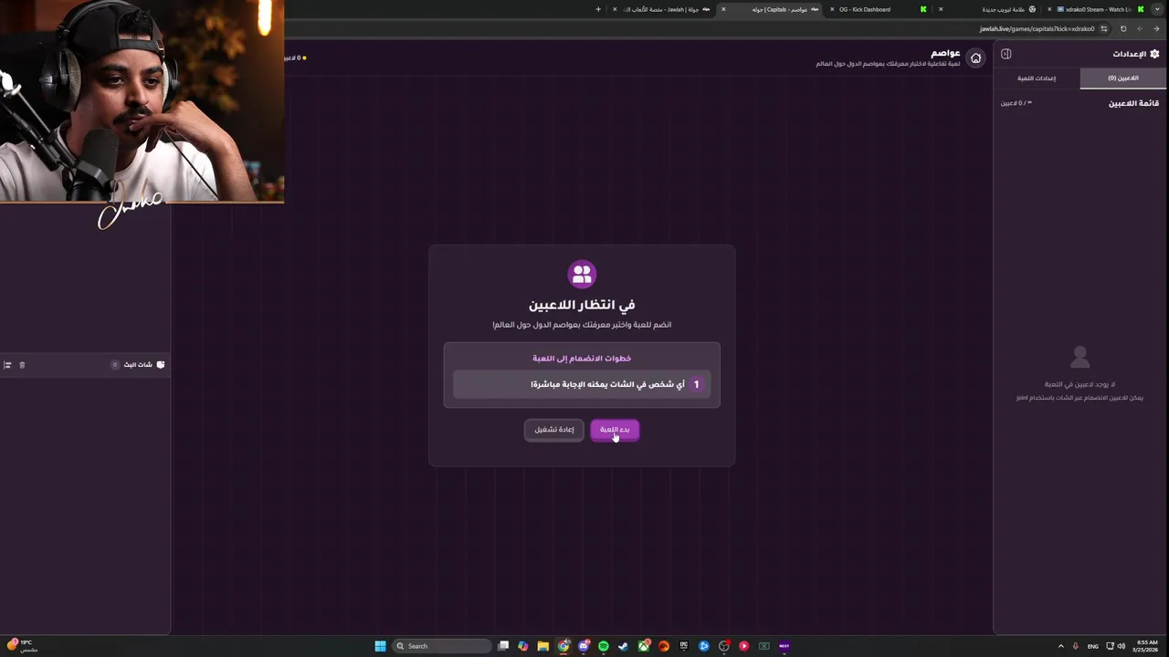1169x657 pixels.
Task: Open Xbox app from the taskbar
Action: click(644, 646)
